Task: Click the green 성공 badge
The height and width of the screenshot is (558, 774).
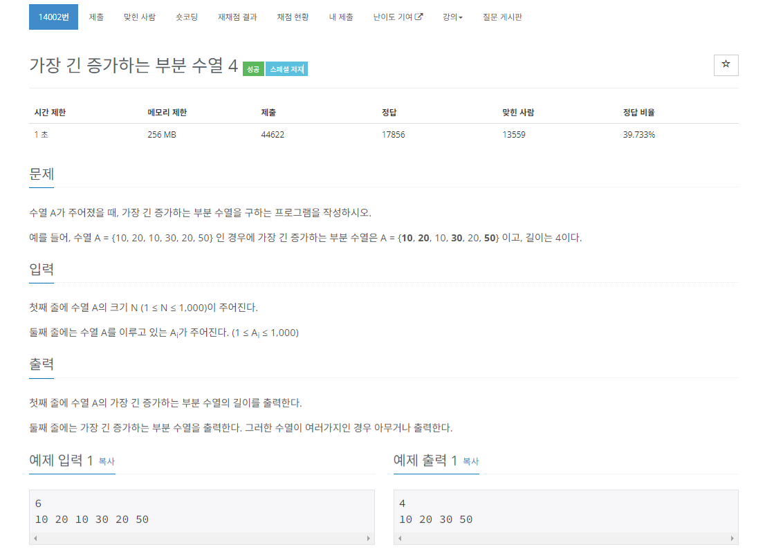Action: (253, 69)
